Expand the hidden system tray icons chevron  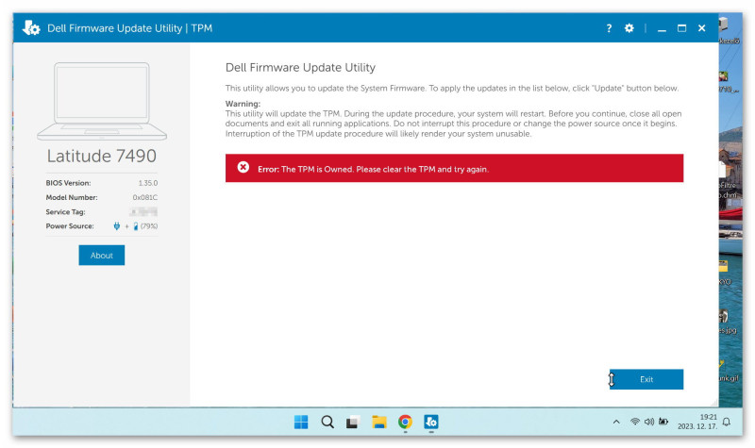click(x=616, y=422)
